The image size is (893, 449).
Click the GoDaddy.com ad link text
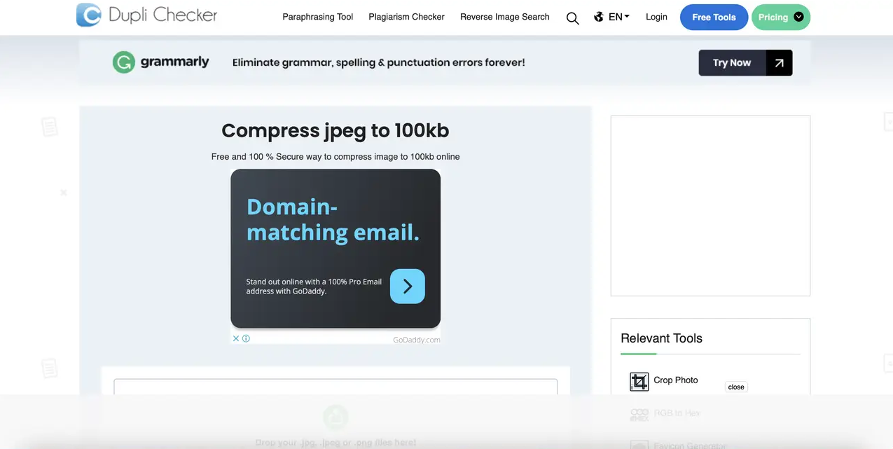pyautogui.click(x=417, y=340)
